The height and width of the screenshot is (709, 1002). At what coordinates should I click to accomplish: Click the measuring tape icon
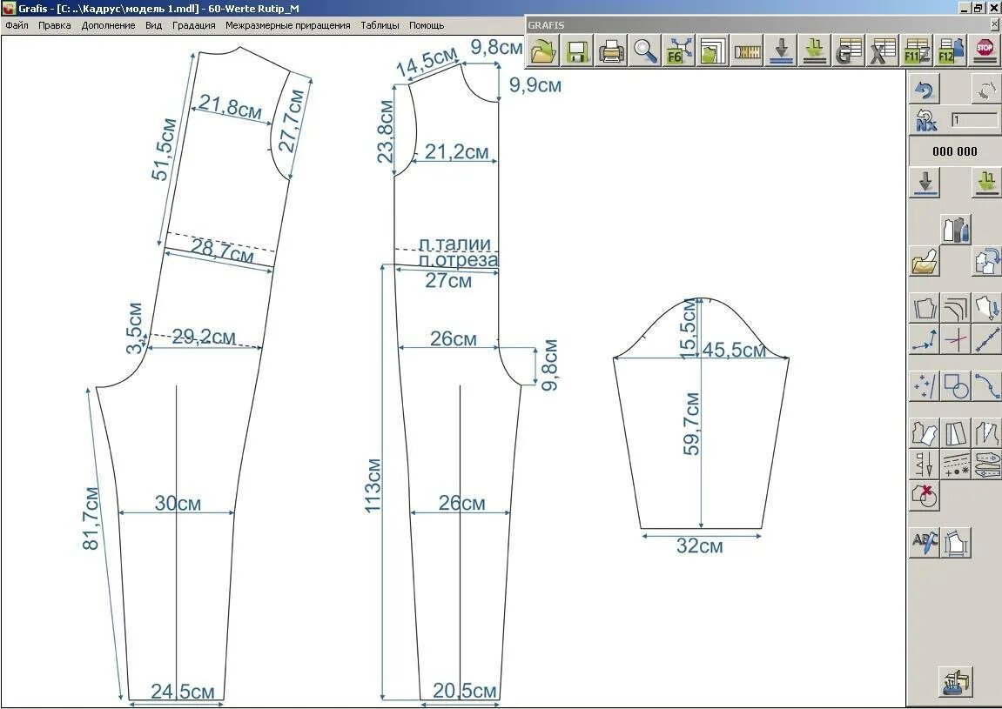click(x=747, y=50)
